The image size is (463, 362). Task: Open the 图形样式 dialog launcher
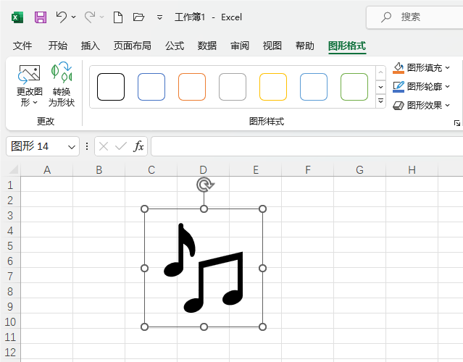pyautogui.click(x=456, y=123)
